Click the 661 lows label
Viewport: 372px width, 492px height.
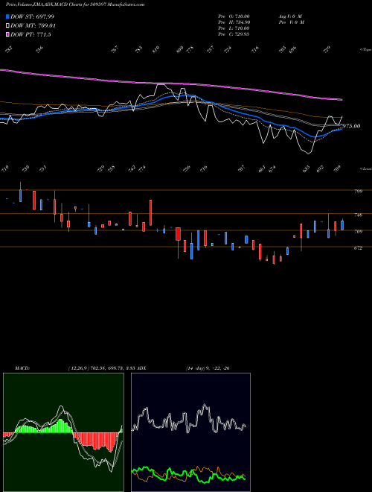click(x=262, y=169)
